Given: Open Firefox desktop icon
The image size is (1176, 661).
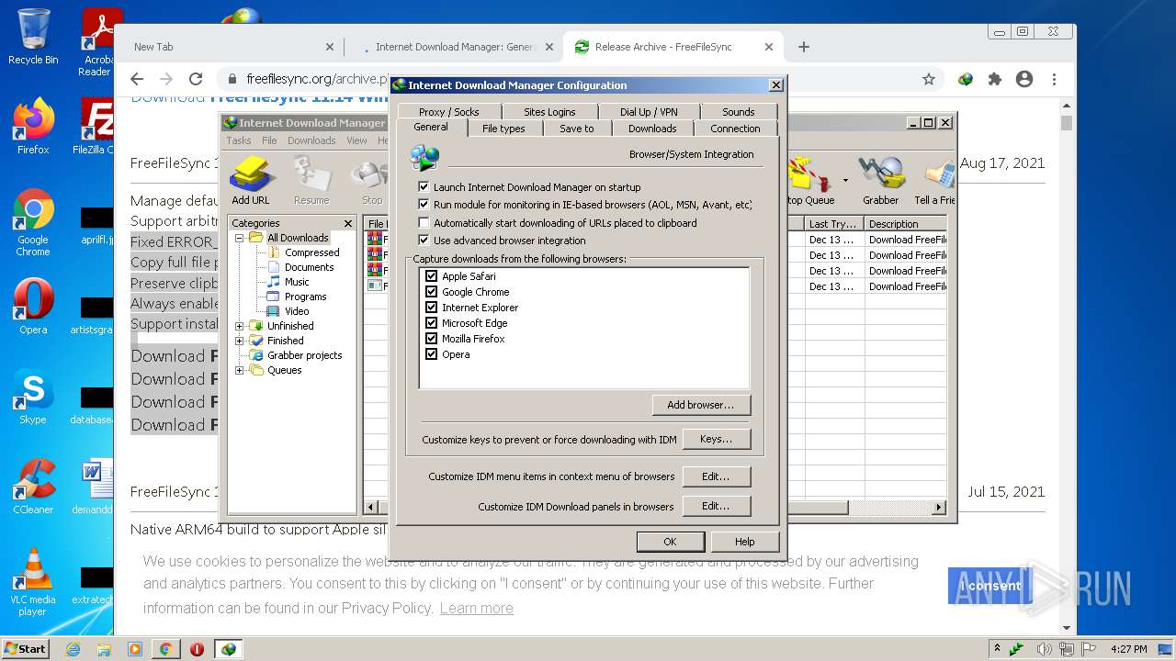Looking at the screenshot, I should [x=33, y=126].
